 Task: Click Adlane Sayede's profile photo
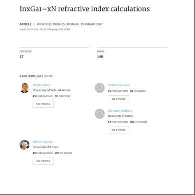point(24,145)
